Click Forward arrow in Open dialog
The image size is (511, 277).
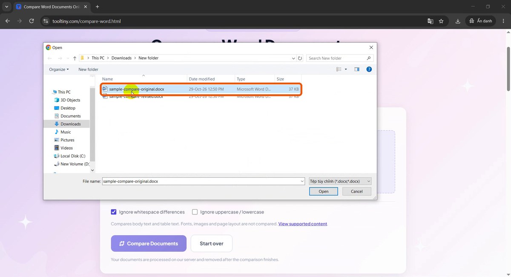[60, 58]
